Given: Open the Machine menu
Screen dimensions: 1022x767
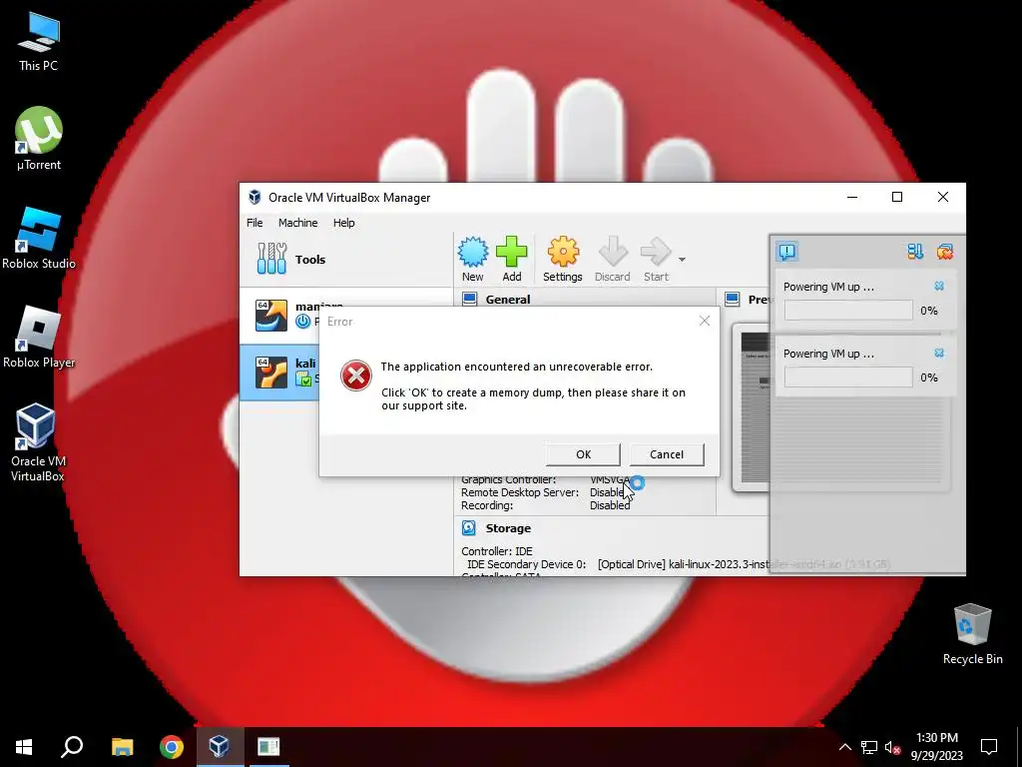Looking at the screenshot, I should point(297,223).
